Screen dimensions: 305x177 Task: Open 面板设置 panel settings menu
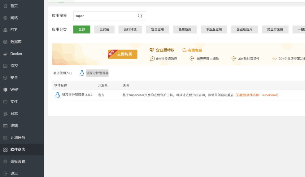click(x=18, y=162)
